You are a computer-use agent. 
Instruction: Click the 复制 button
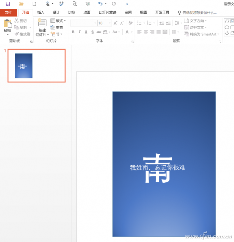21,27
